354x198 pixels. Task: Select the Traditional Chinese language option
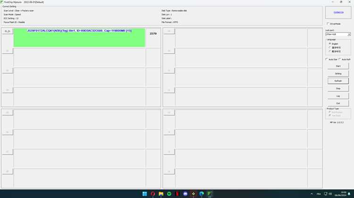[330, 51]
